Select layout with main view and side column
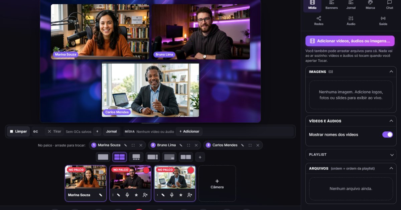Image resolution: width=401 pixels, height=210 pixels. tap(153, 157)
